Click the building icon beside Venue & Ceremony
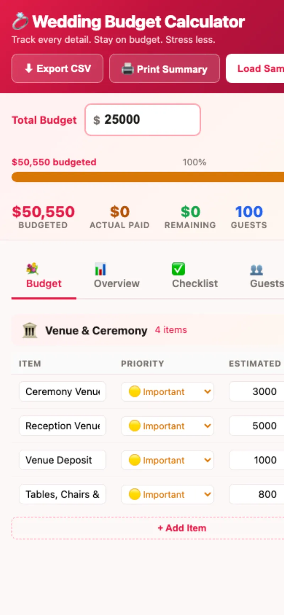284x615 pixels. (x=30, y=330)
